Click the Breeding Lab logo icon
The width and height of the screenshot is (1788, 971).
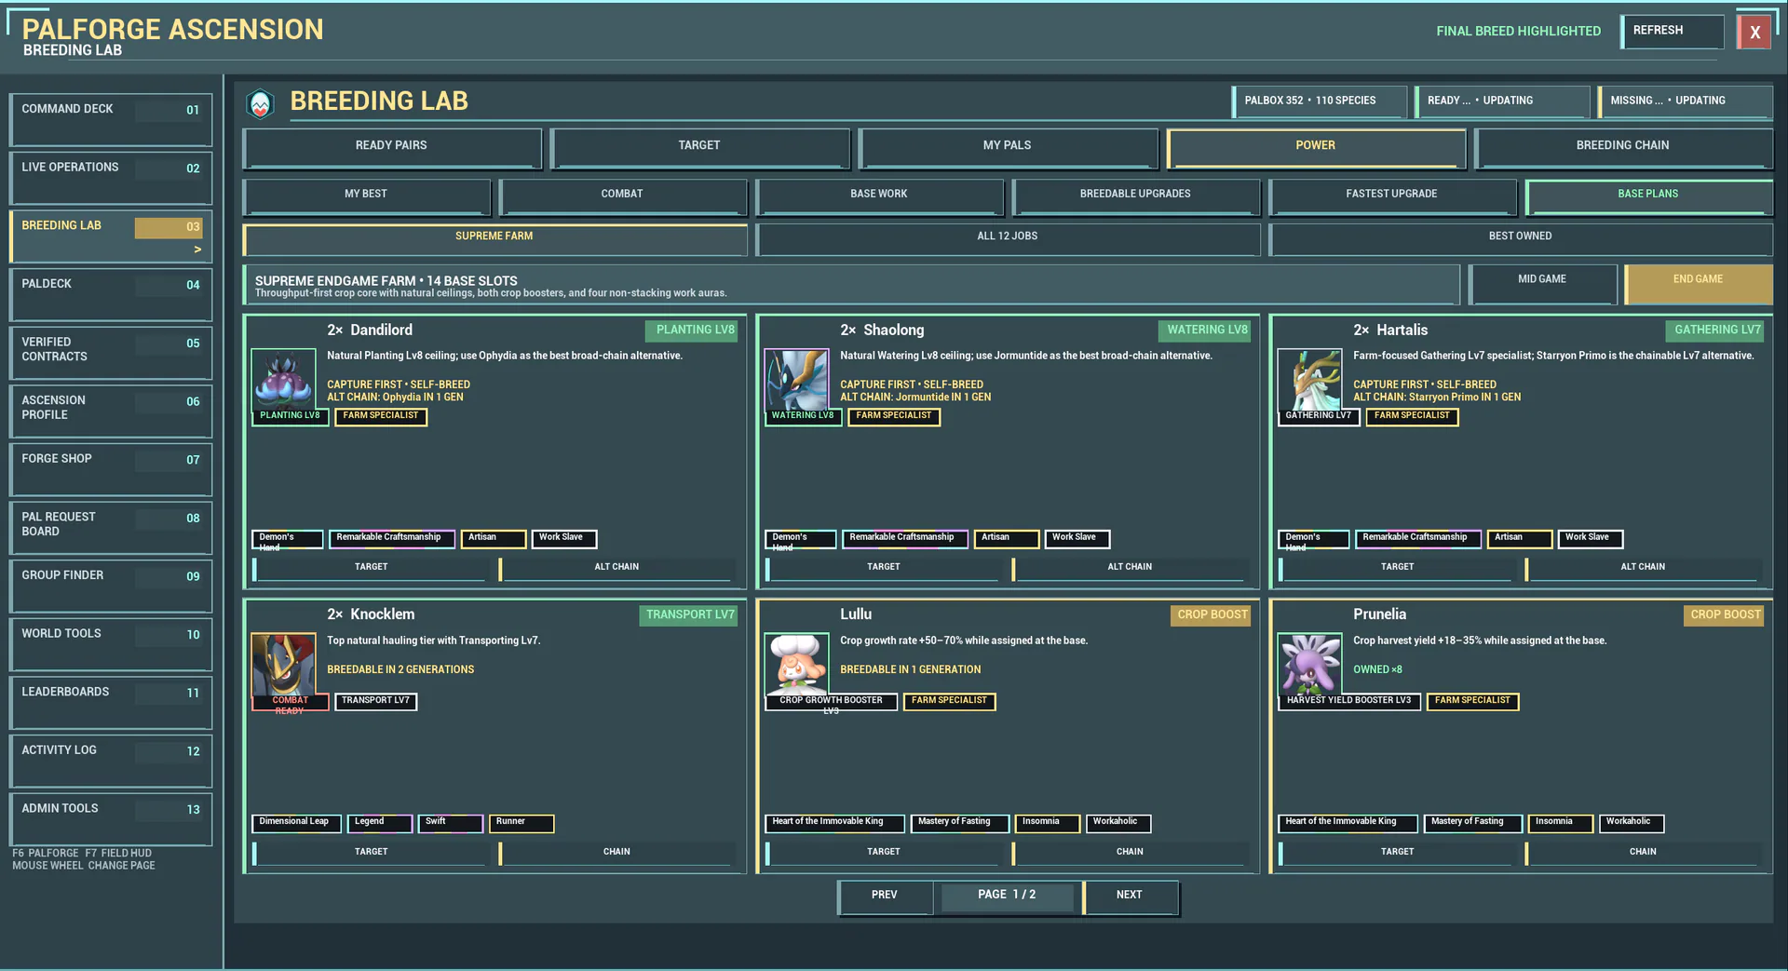(261, 103)
